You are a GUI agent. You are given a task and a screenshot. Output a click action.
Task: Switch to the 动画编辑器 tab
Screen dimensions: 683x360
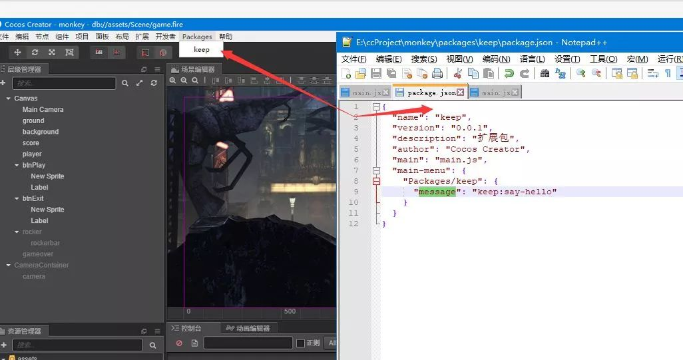pos(248,328)
